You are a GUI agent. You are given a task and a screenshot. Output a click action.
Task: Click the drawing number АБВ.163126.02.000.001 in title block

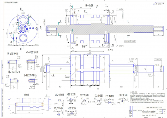[x=154, y=108]
